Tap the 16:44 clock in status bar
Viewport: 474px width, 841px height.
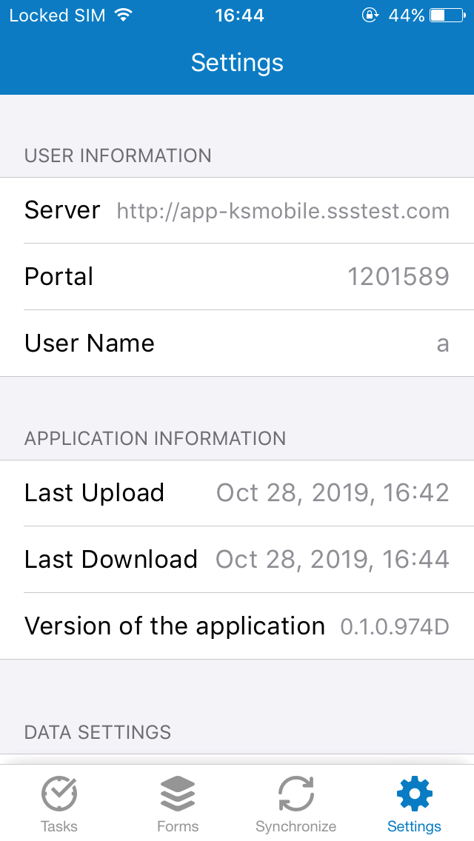click(239, 16)
